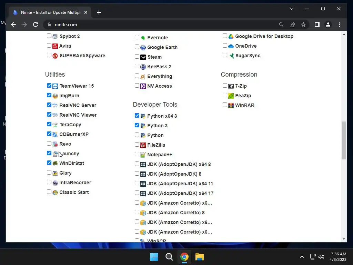Click the WinRAR books icon
Viewport: 353px width, 265px height.
[231, 105]
